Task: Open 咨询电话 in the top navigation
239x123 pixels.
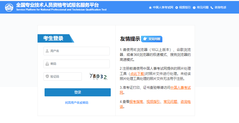Action: 220,8
